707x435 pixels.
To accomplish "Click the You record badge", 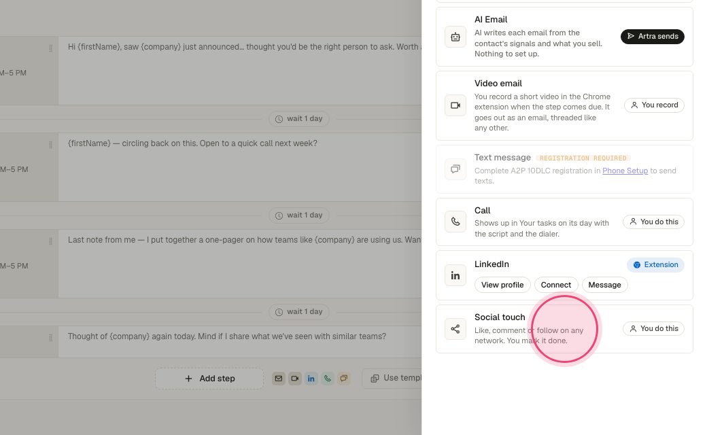I will click(654, 105).
